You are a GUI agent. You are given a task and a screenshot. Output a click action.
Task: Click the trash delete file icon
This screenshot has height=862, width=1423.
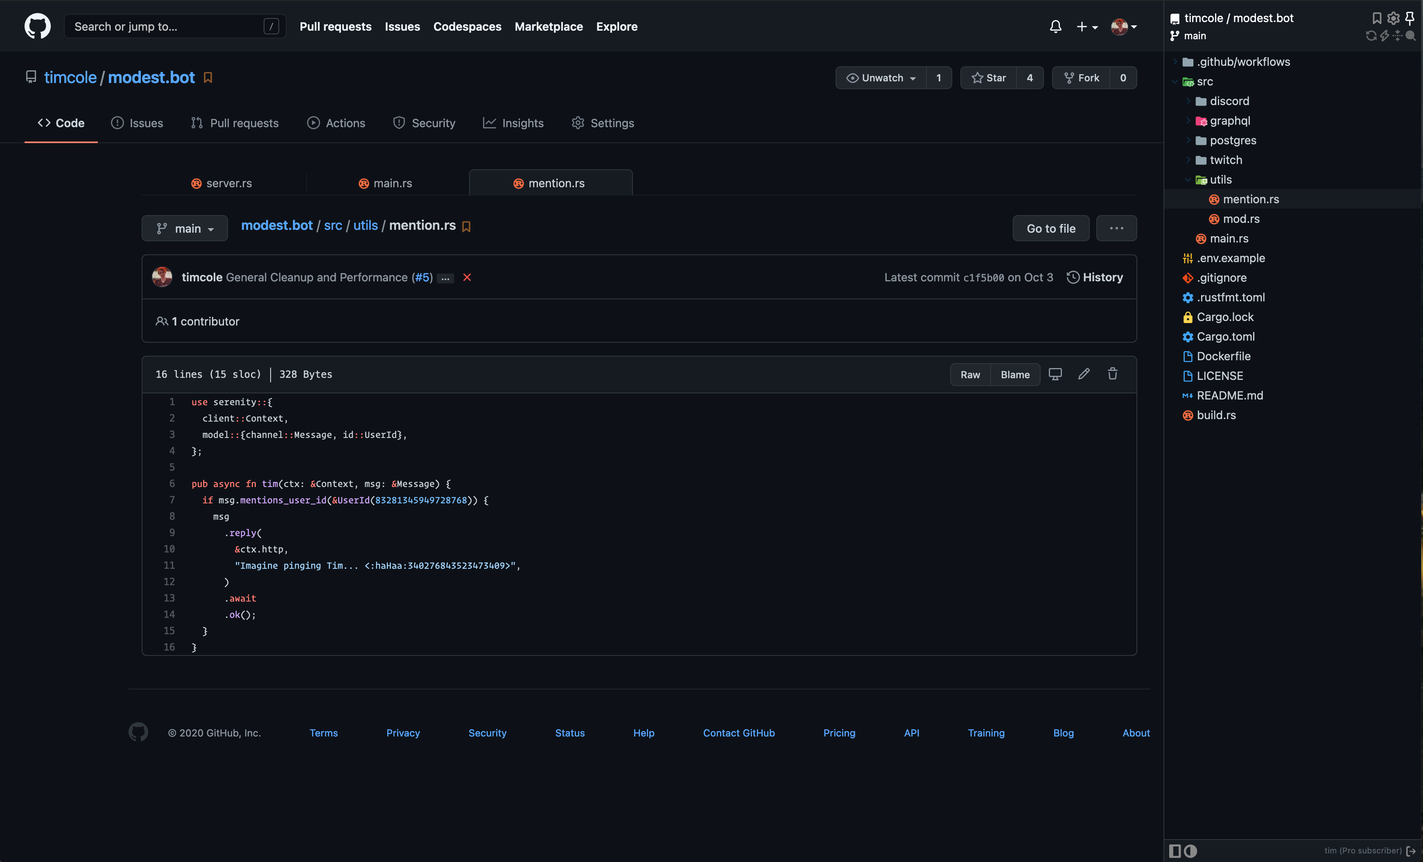tap(1112, 374)
